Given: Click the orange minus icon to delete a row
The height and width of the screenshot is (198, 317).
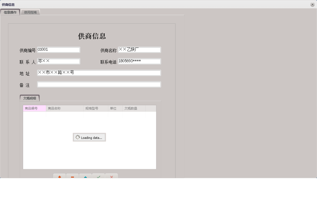Looking at the screenshot, I should click(72, 177).
